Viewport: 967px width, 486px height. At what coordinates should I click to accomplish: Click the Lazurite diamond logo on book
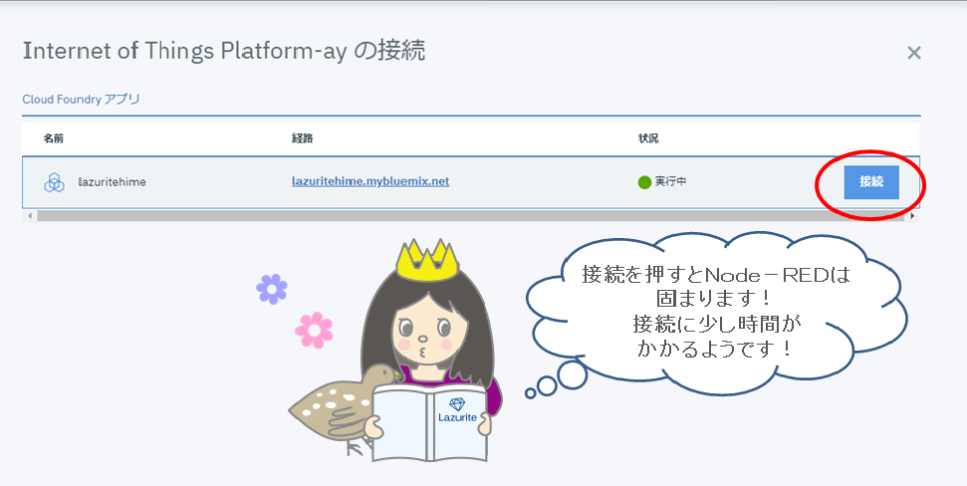pos(457,409)
